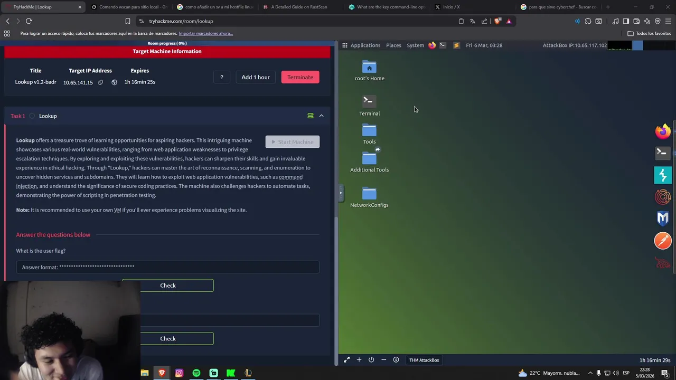
Task: Open the Terminal desktop shortcut
Action: click(x=369, y=106)
